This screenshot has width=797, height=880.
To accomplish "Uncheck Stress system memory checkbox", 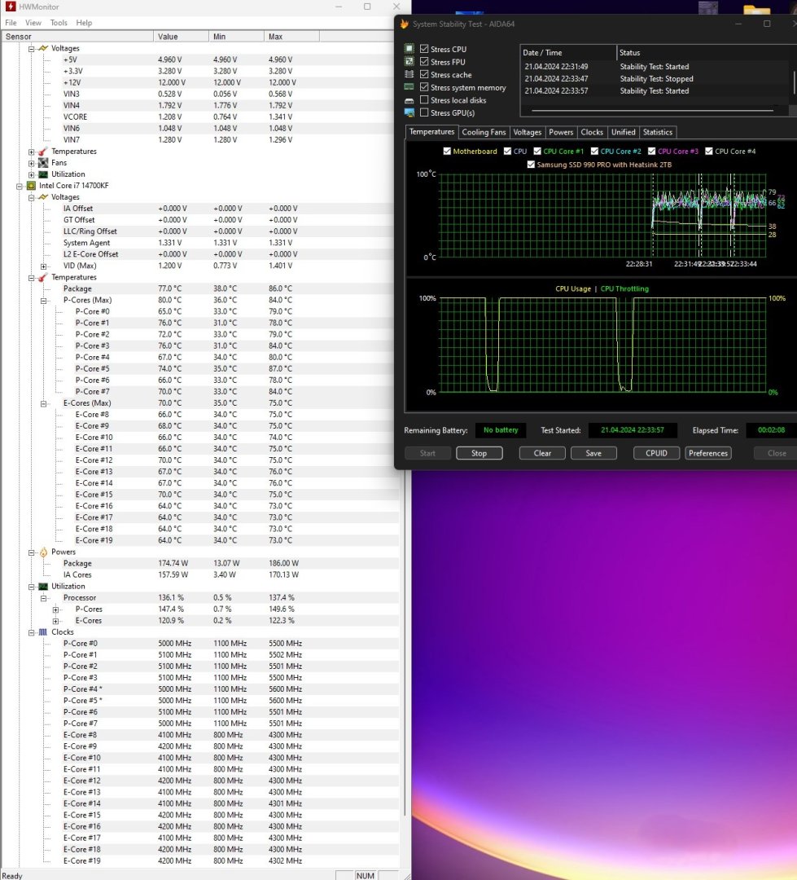I will [425, 87].
